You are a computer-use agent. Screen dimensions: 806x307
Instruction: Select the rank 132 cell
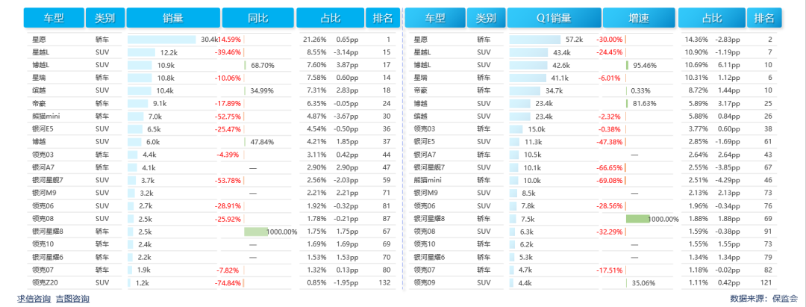(x=384, y=283)
